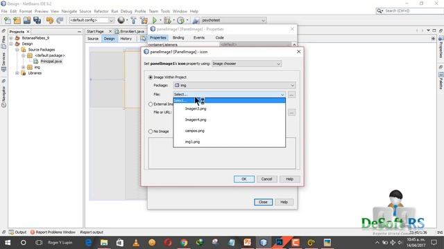Click Help in the Properties window
Viewport: 444px width, 249px height.
tap(284, 202)
